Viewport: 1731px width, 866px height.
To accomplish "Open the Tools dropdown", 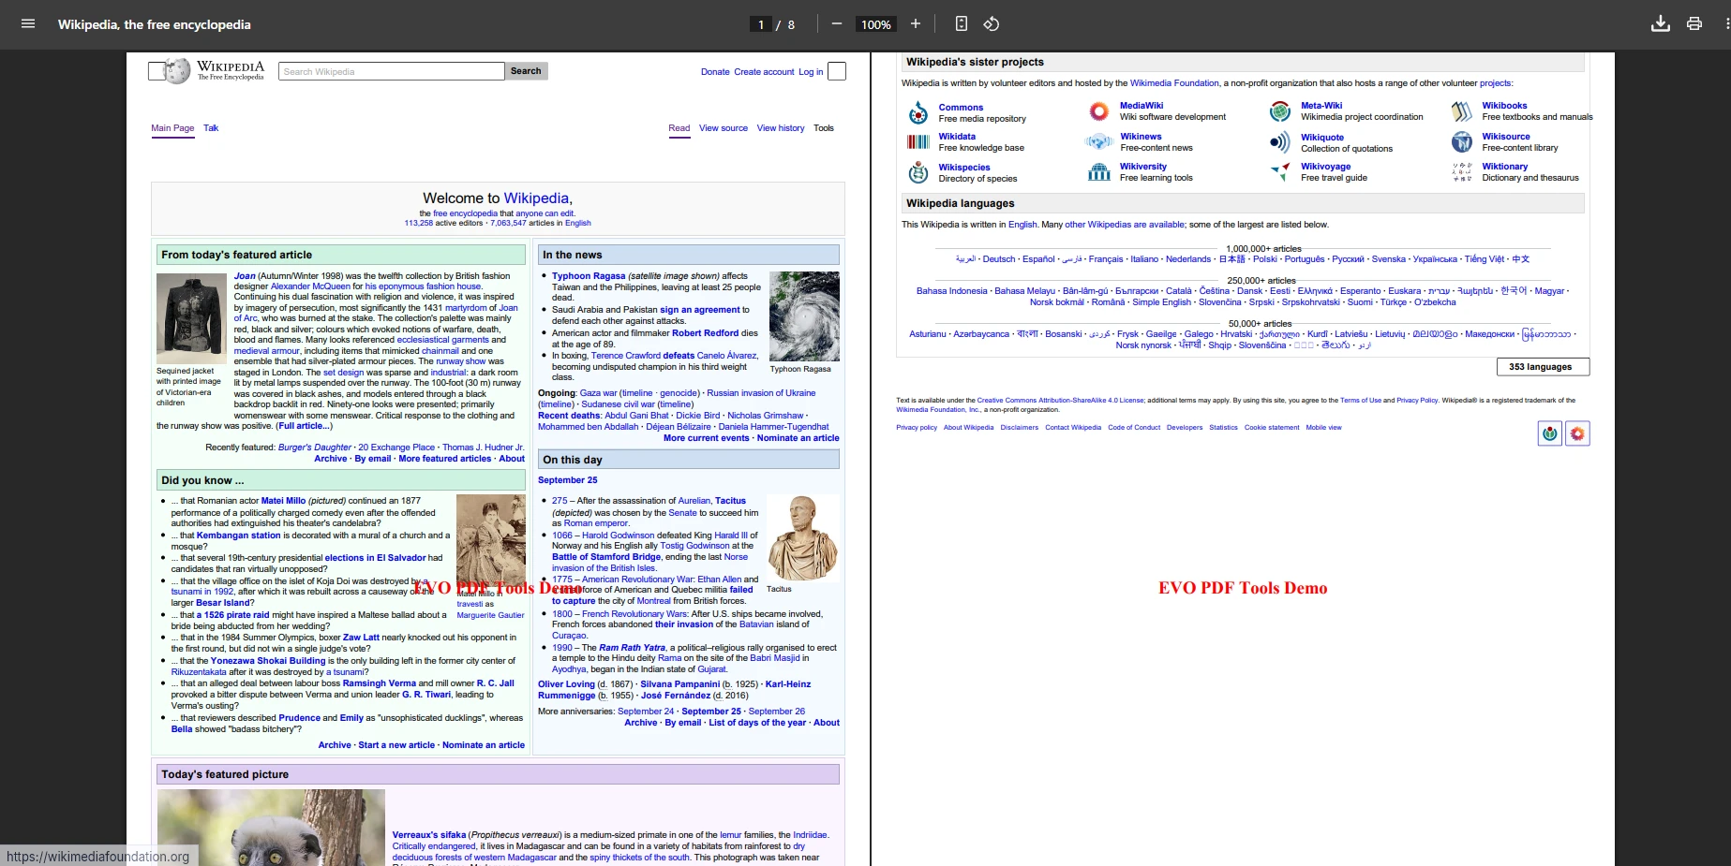I will pyautogui.click(x=823, y=128).
